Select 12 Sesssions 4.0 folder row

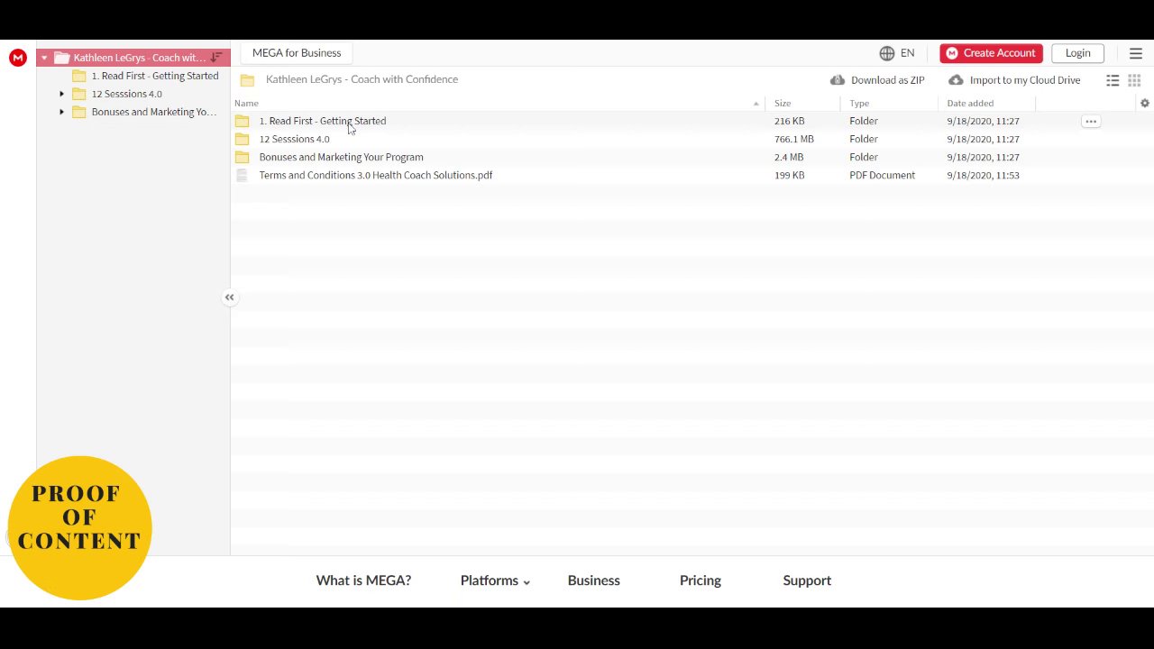[x=294, y=139]
